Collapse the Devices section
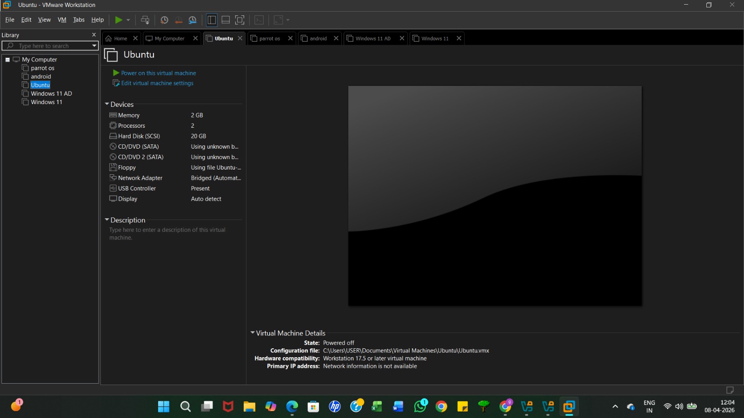Viewport: 744px width, 418px height. pyautogui.click(x=107, y=104)
